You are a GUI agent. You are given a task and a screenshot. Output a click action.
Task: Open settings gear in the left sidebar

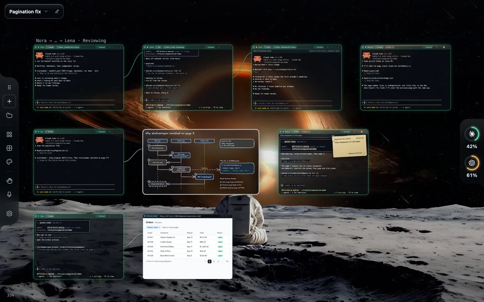(9, 214)
